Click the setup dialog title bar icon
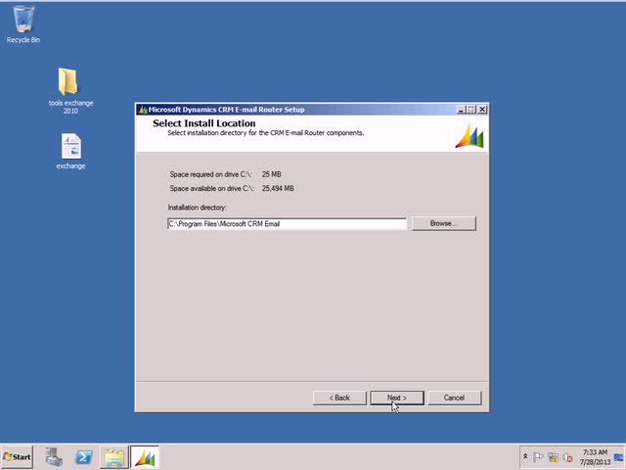626x470 pixels. [143, 110]
